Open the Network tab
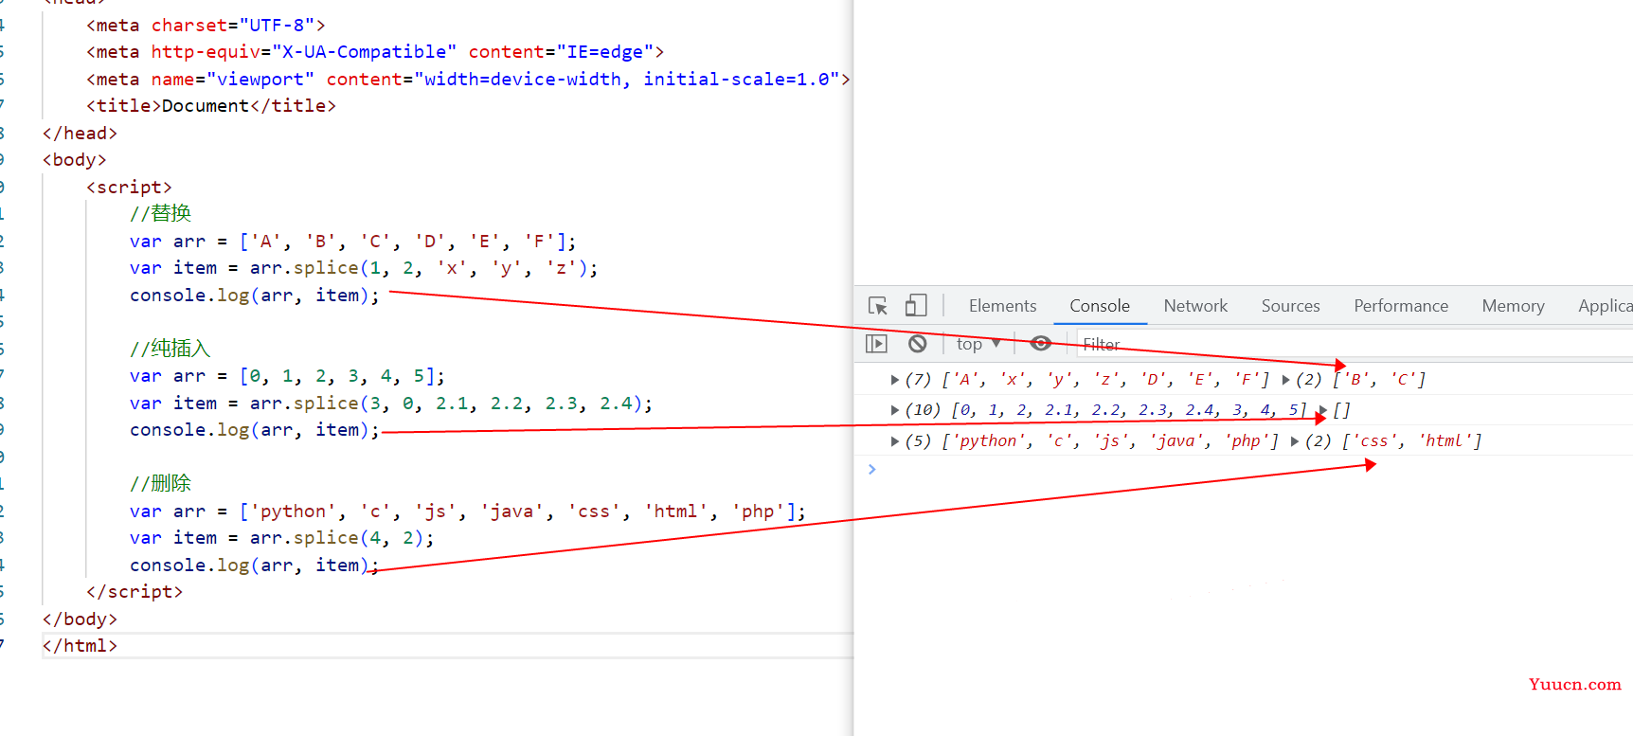 click(x=1195, y=306)
